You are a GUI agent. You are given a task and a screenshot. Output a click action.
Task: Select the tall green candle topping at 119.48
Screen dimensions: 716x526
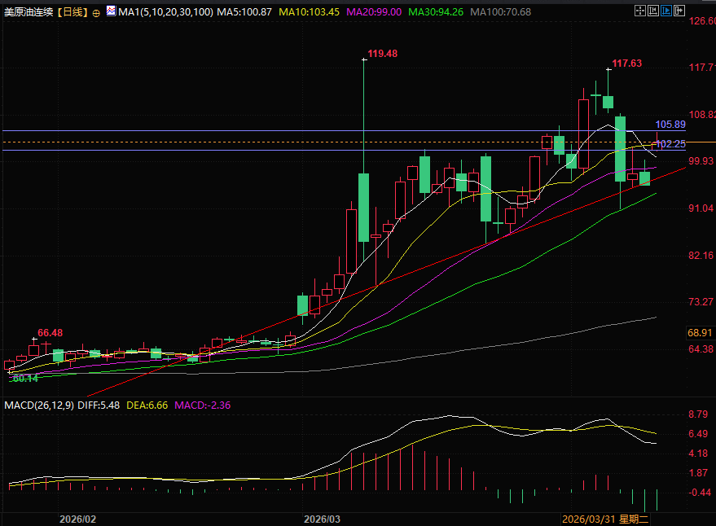(363, 208)
